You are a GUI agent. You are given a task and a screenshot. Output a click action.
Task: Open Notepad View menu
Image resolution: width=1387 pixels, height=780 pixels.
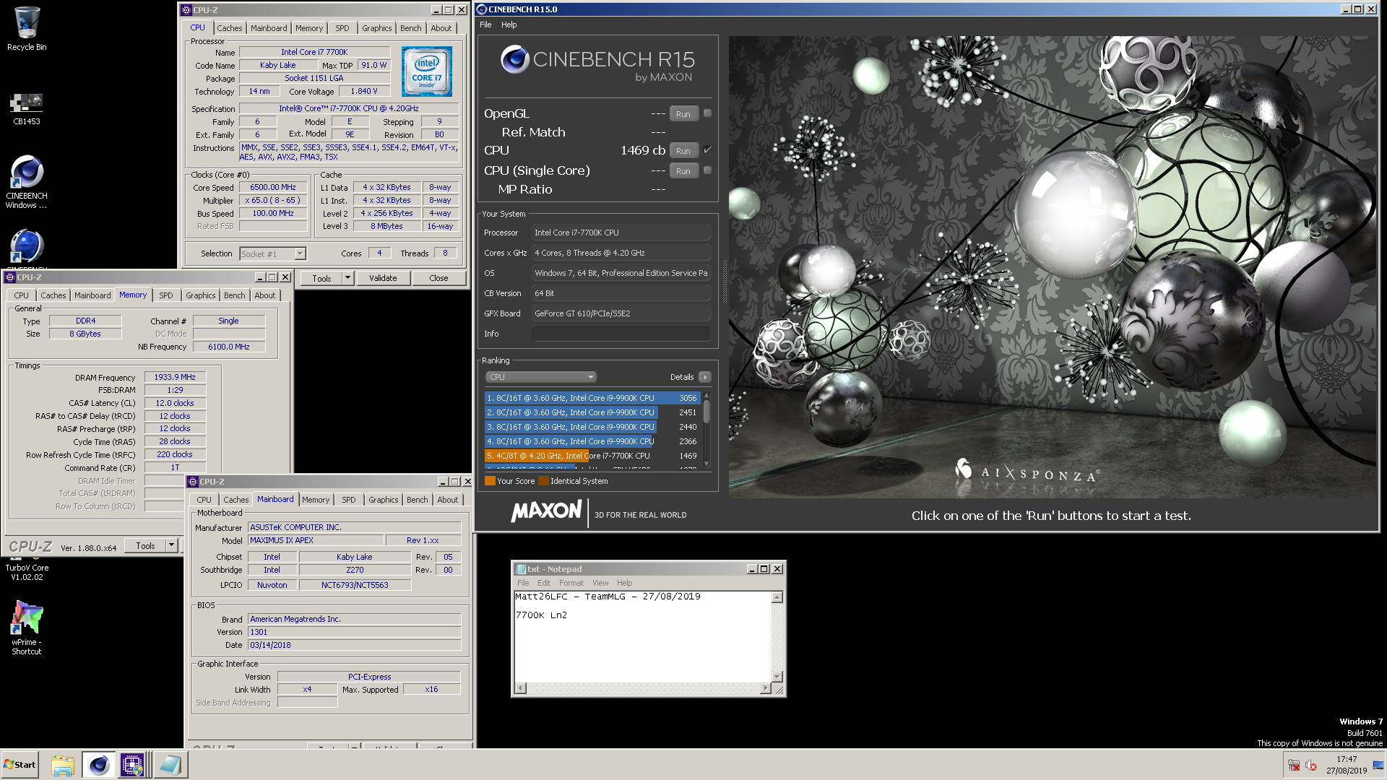click(600, 583)
